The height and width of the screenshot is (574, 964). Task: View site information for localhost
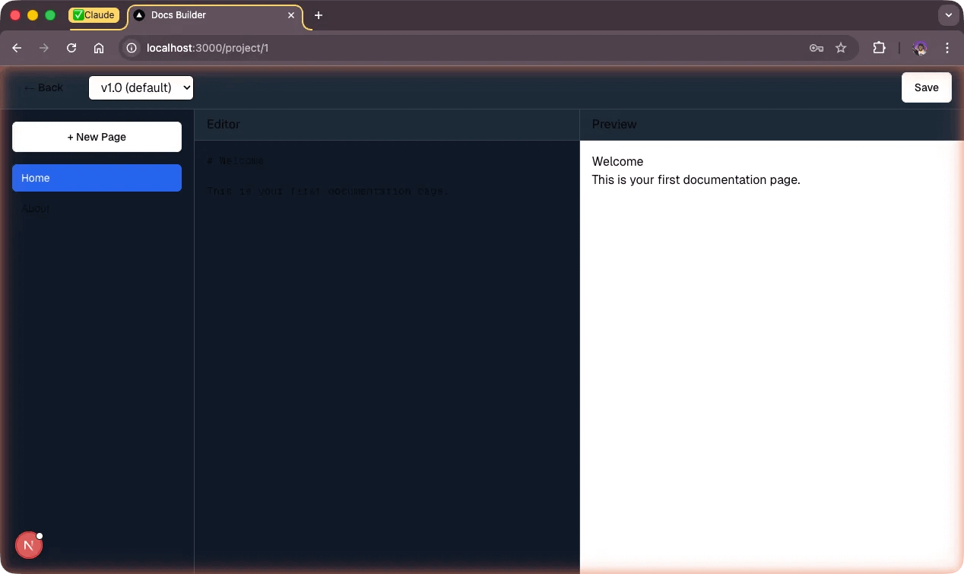coord(132,48)
